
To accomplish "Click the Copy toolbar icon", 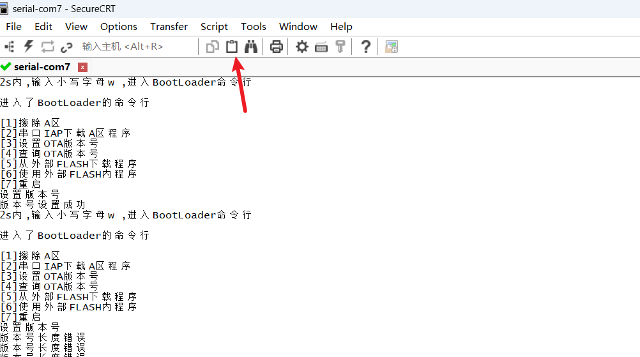I will tap(213, 47).
